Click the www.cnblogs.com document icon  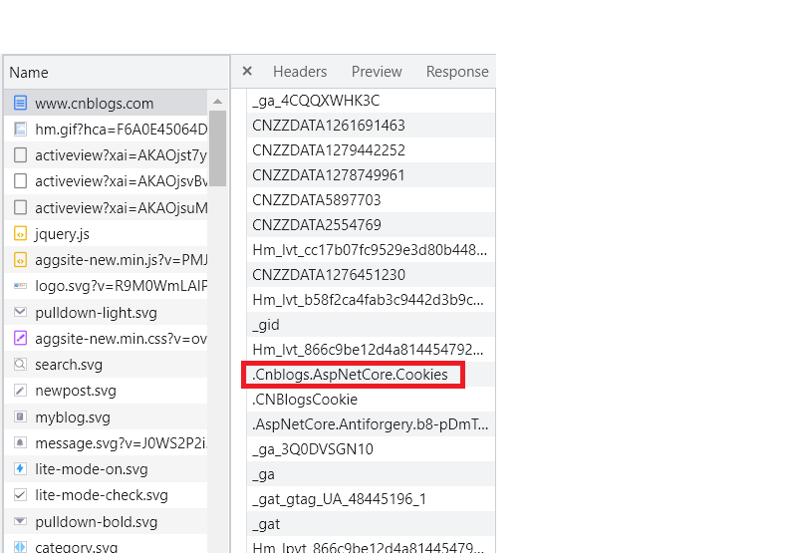(x=20, y=103)
